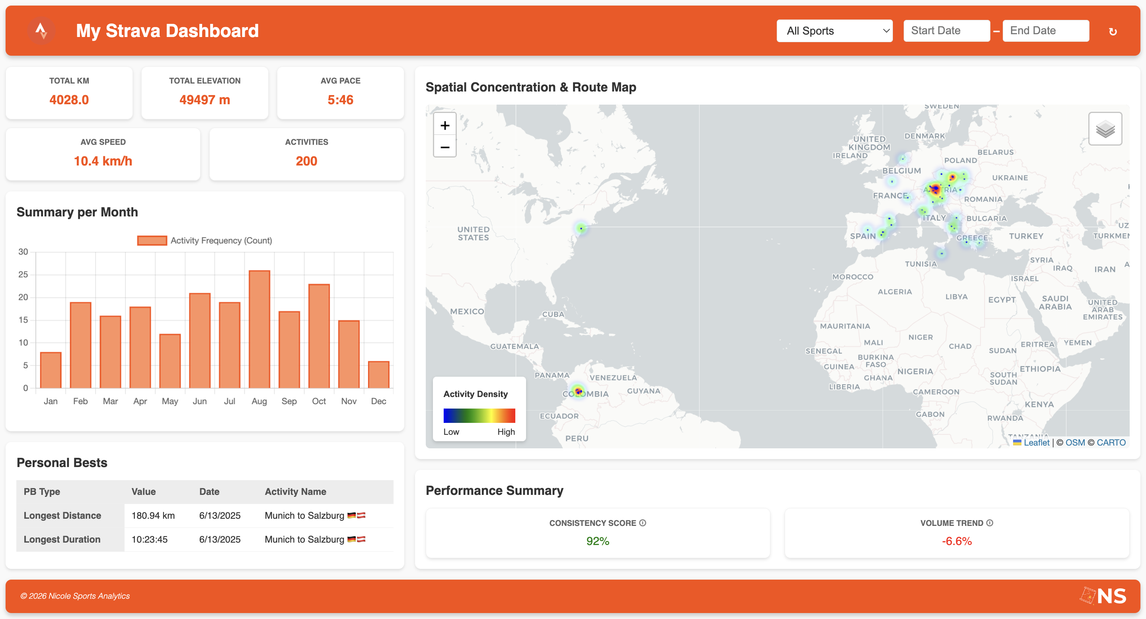Open the map layers control
The width and height of the screenshot is (1146, 619).
pos(1105,129)
